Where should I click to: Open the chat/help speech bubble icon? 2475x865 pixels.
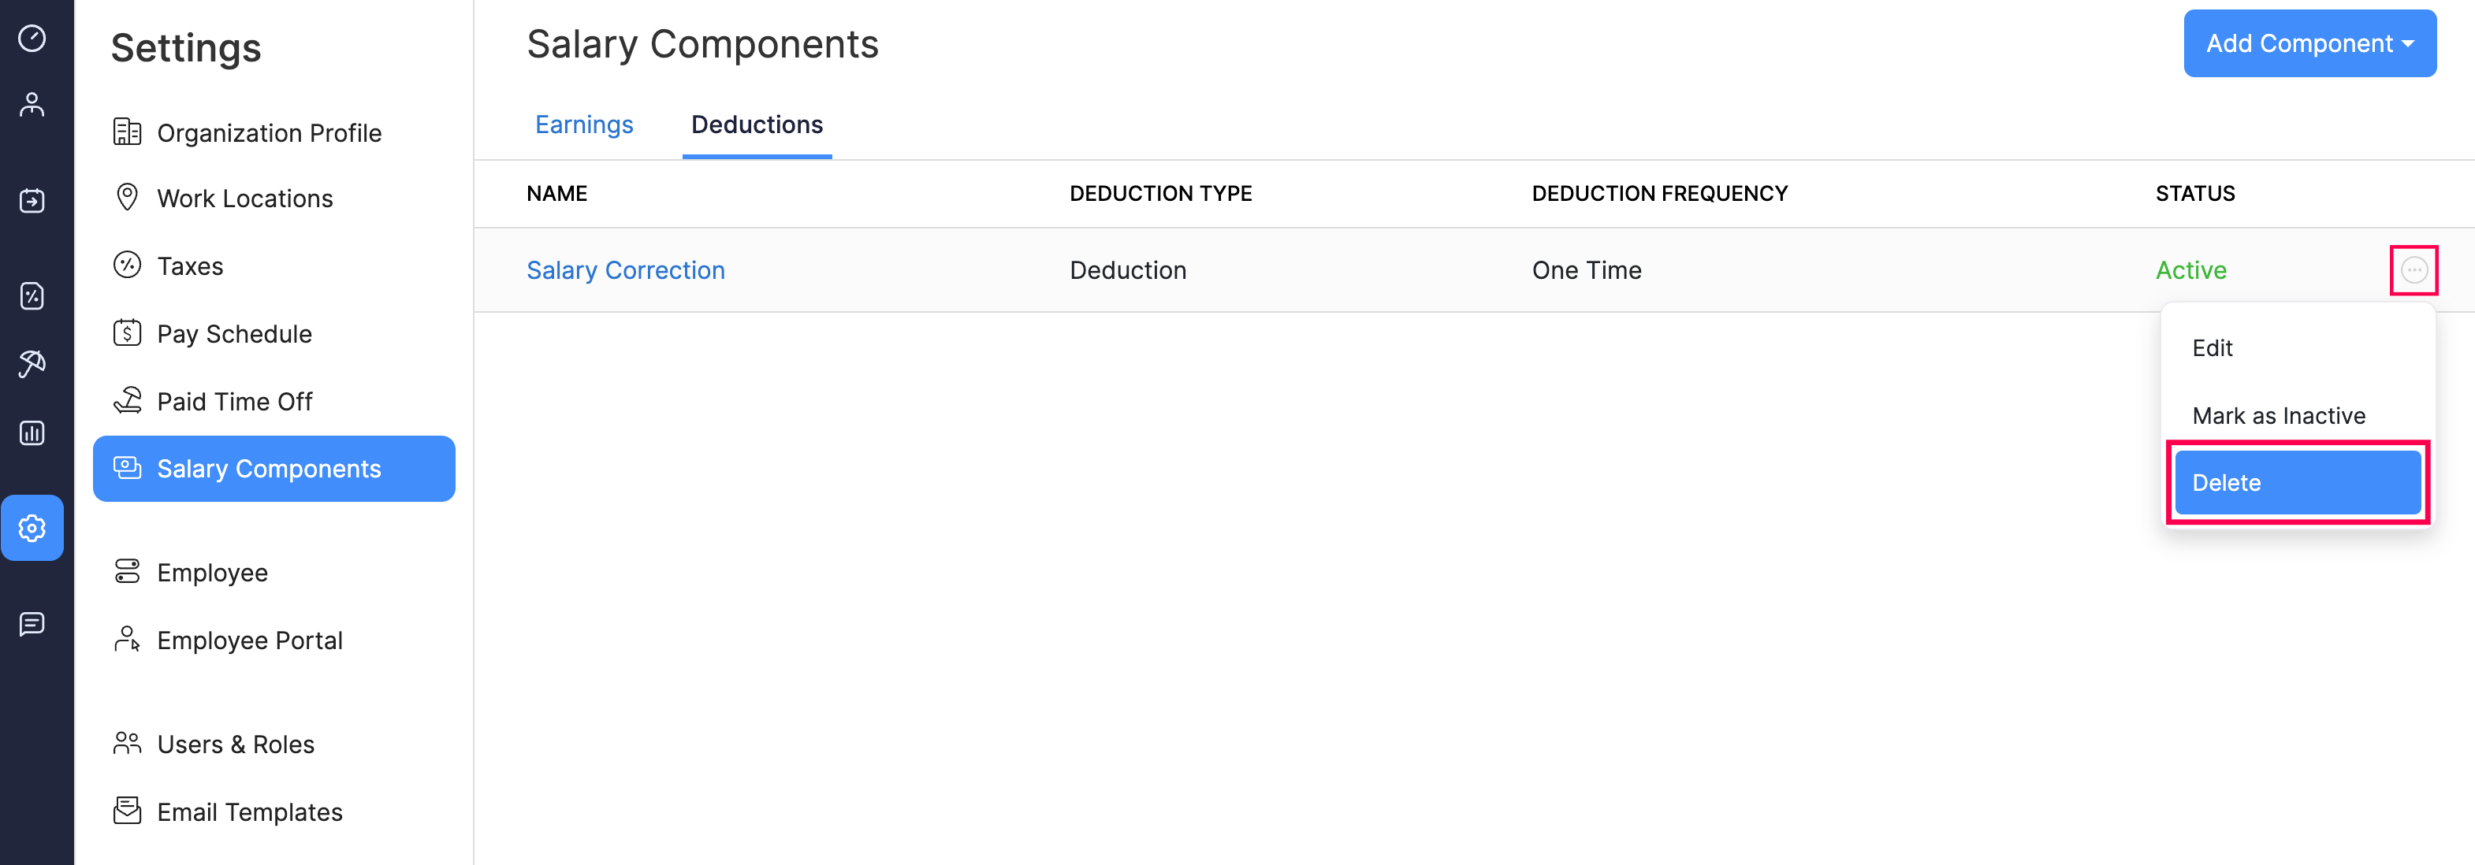(x=34, y=625)
